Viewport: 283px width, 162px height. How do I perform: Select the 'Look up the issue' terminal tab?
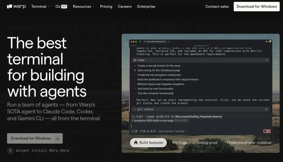[x=155, y=42]
